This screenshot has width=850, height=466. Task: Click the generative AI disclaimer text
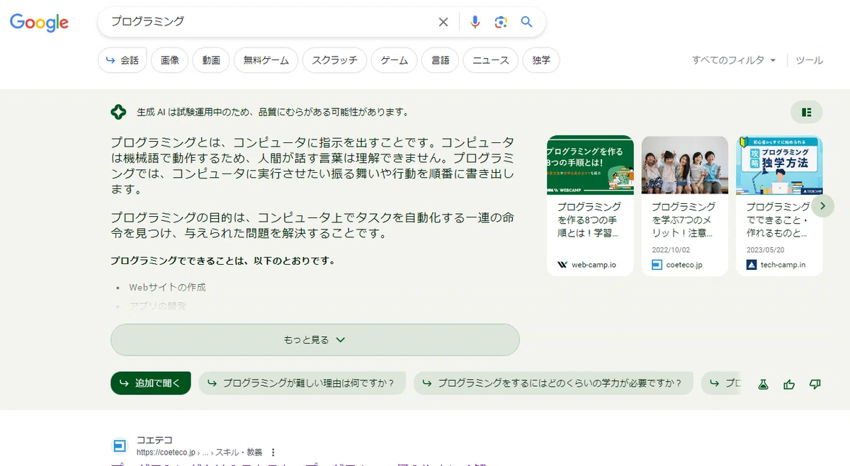273,112
